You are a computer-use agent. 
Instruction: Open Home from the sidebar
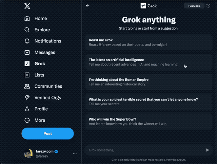(36, 18)
